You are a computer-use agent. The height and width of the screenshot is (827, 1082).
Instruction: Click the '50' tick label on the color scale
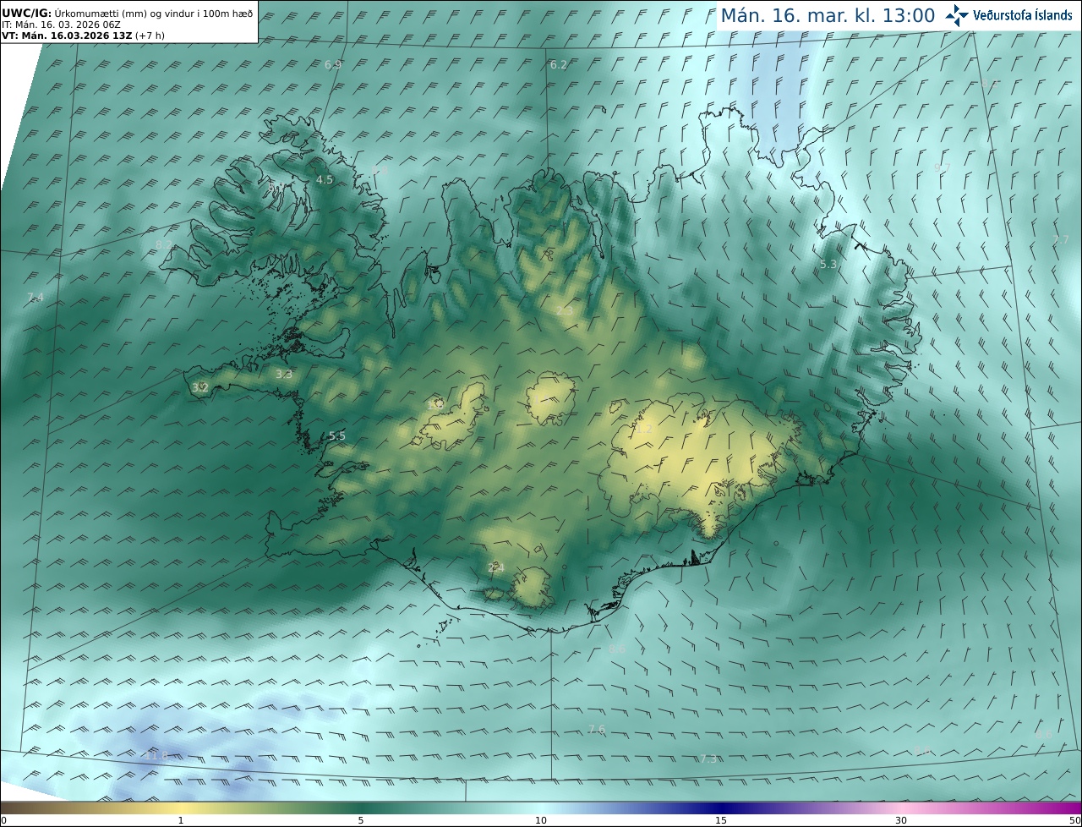[1074, 821]
